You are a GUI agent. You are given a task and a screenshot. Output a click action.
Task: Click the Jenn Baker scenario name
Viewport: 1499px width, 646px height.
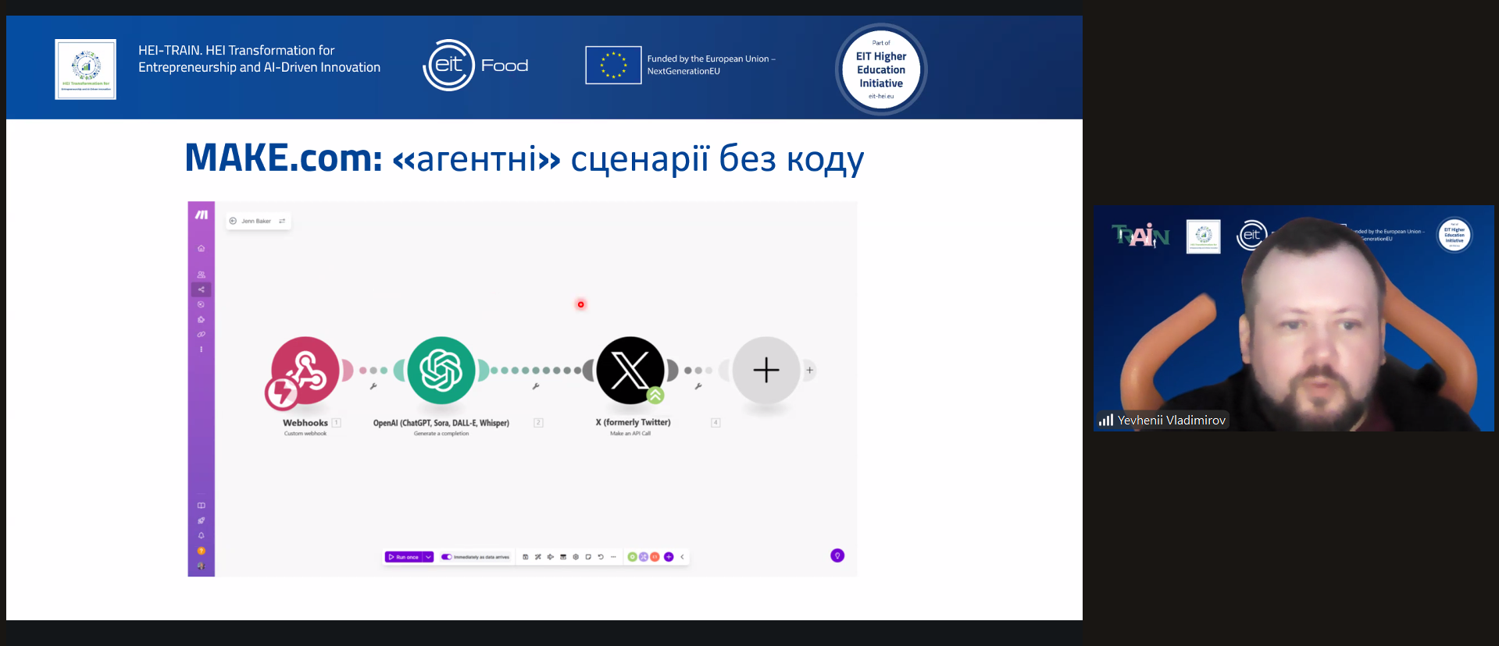(256, 221)
